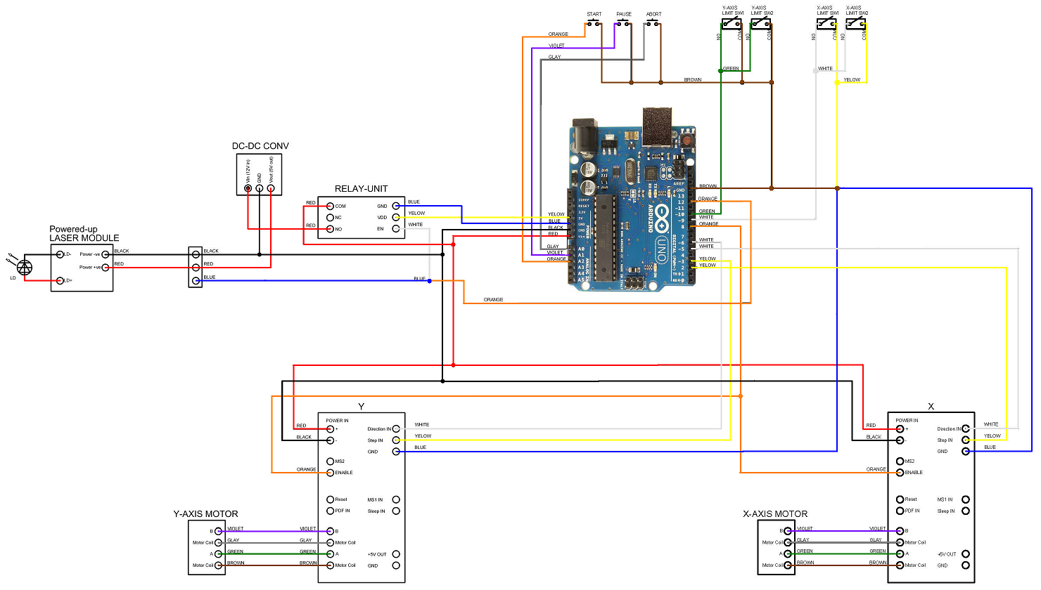Select the relay unit NC terminal

click(x=330, y=218)
